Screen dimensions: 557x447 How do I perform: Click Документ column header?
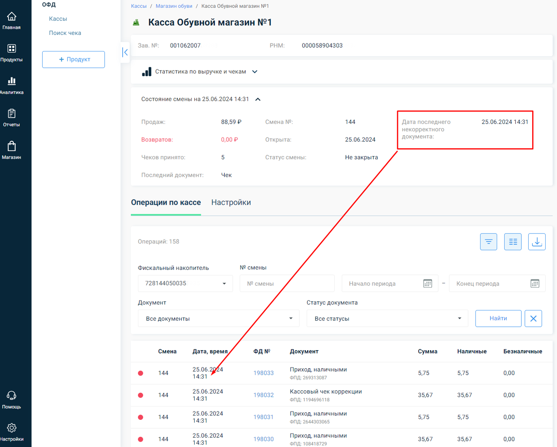click(304, 351)
